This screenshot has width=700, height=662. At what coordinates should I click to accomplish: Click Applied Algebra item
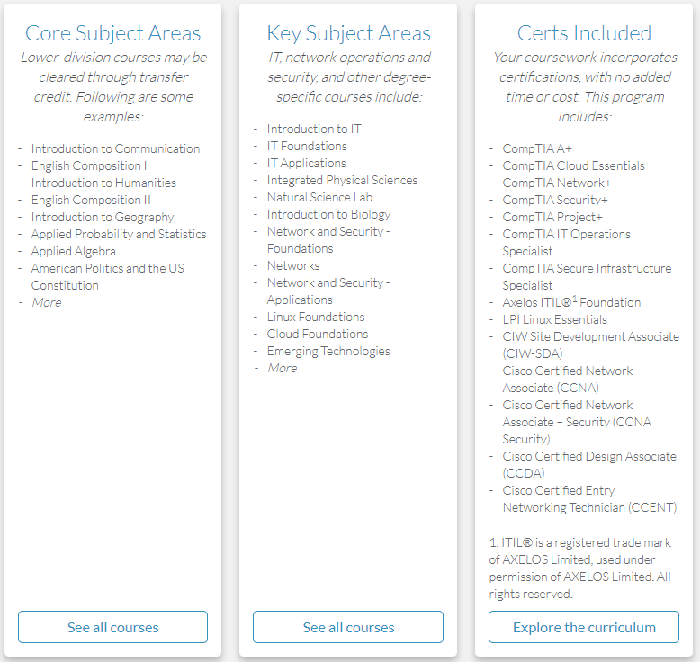pos(73,251)
